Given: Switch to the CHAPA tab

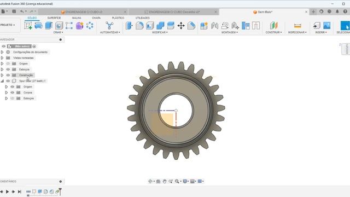Looking at the screenshot, I should [96, 18].
